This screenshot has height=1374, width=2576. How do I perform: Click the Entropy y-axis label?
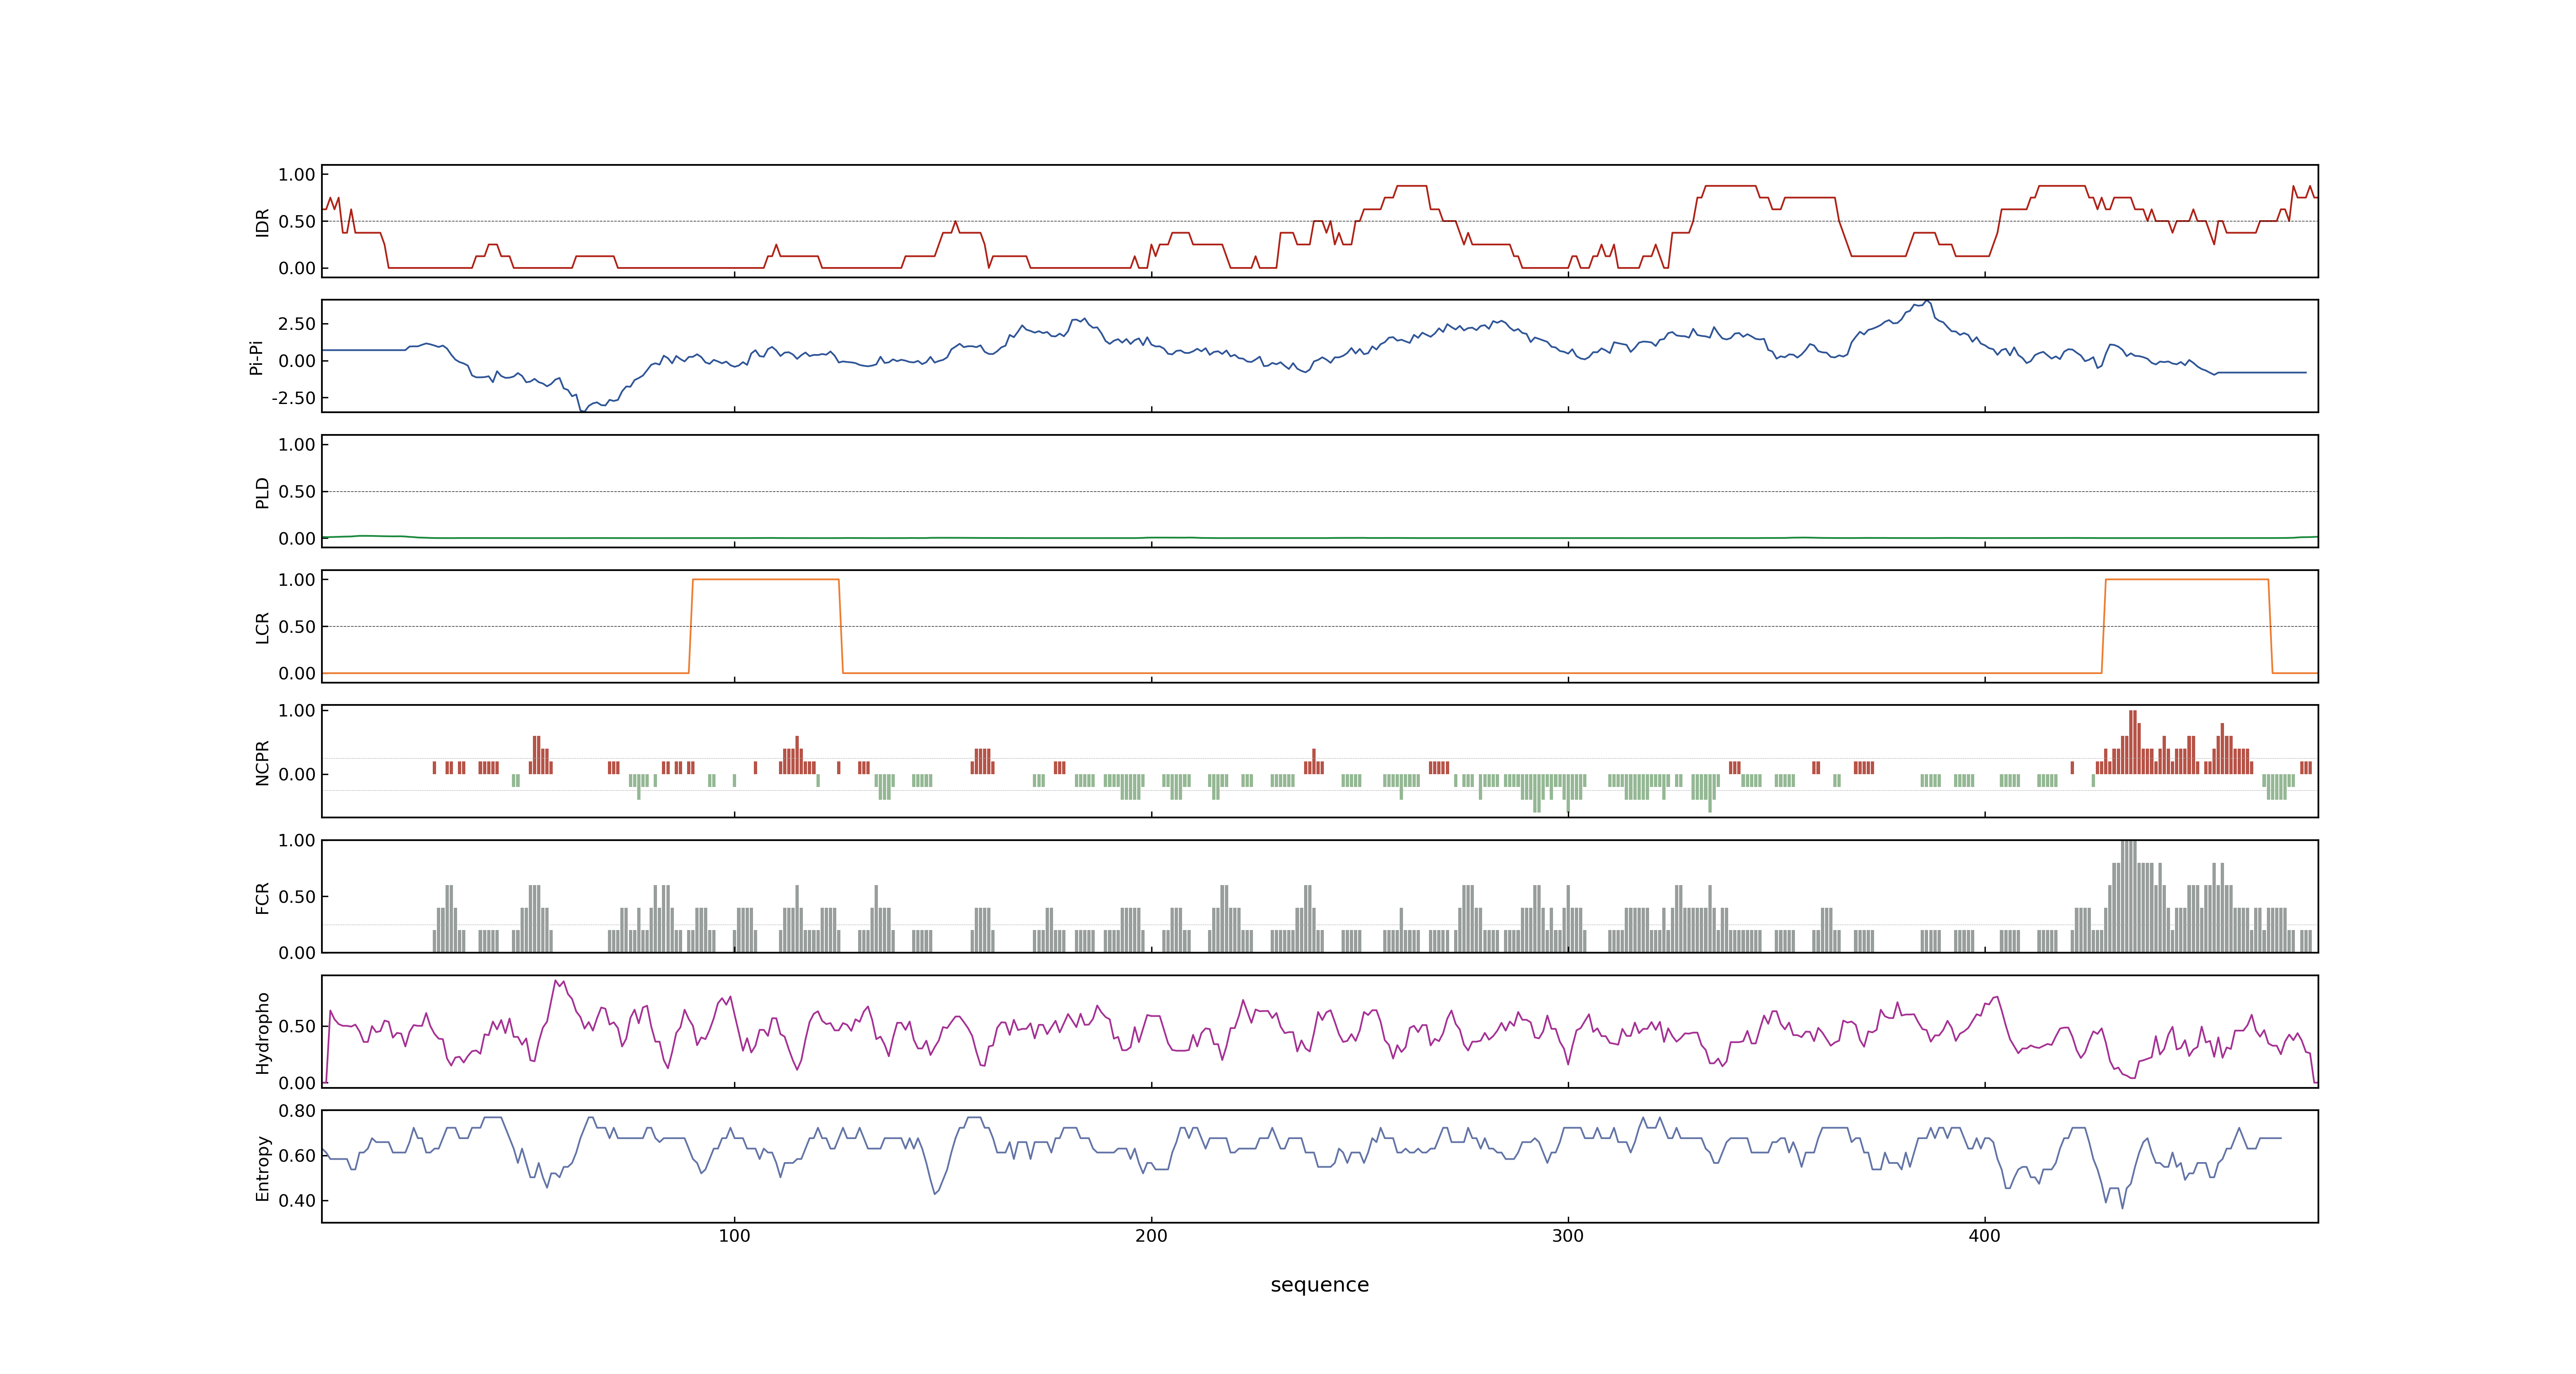(262, 1168)
